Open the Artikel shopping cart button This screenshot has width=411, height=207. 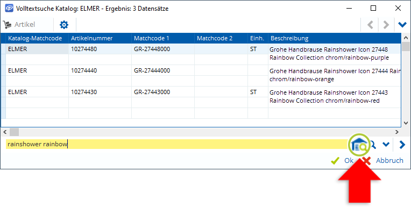pos(19,25)
